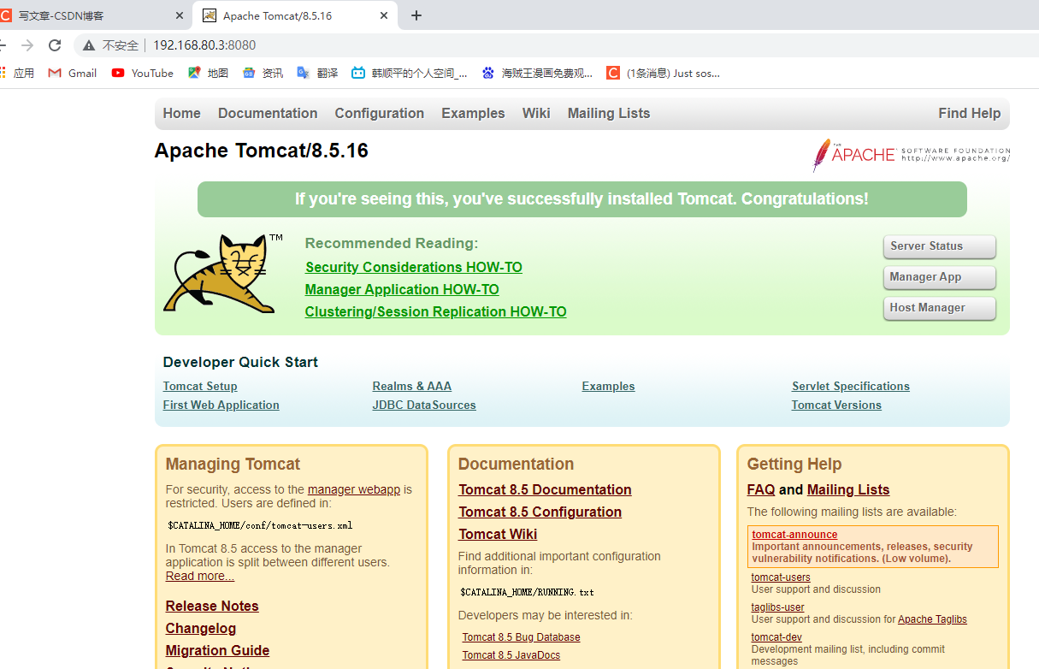
Task: Open a new browser tab
Action: [416, 15]
